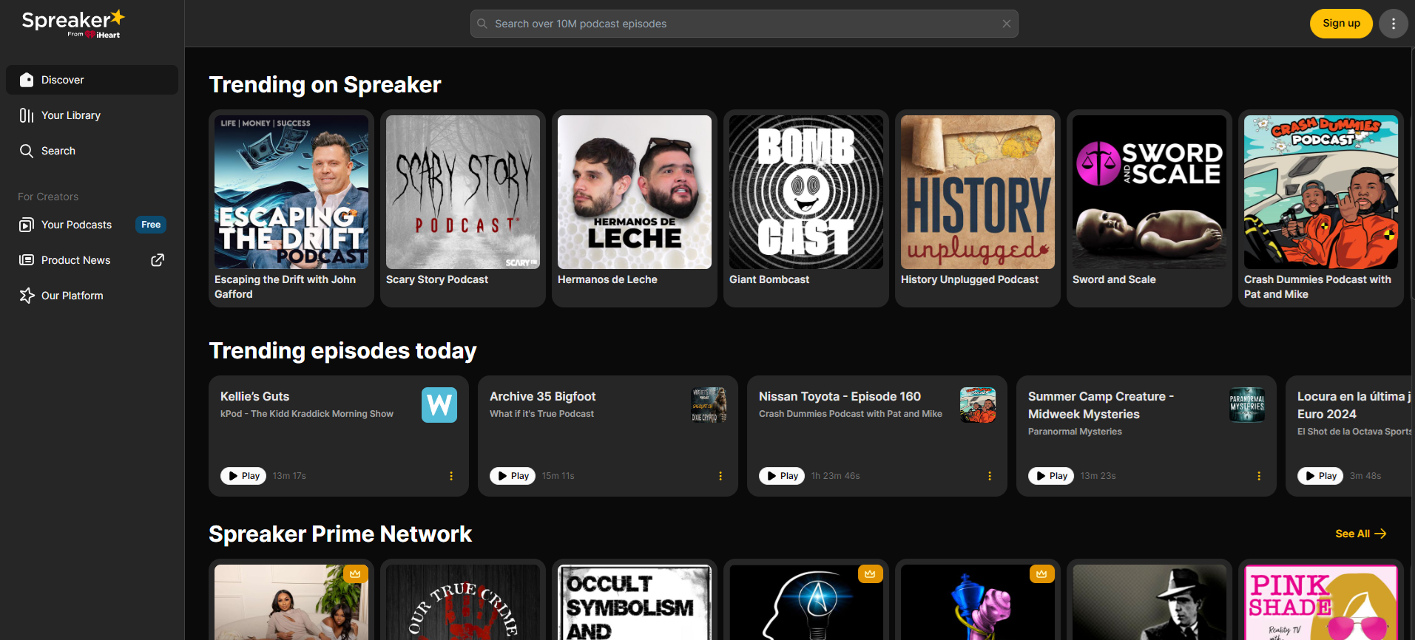Click the Kellie's Guts episode title

(254, 396)
